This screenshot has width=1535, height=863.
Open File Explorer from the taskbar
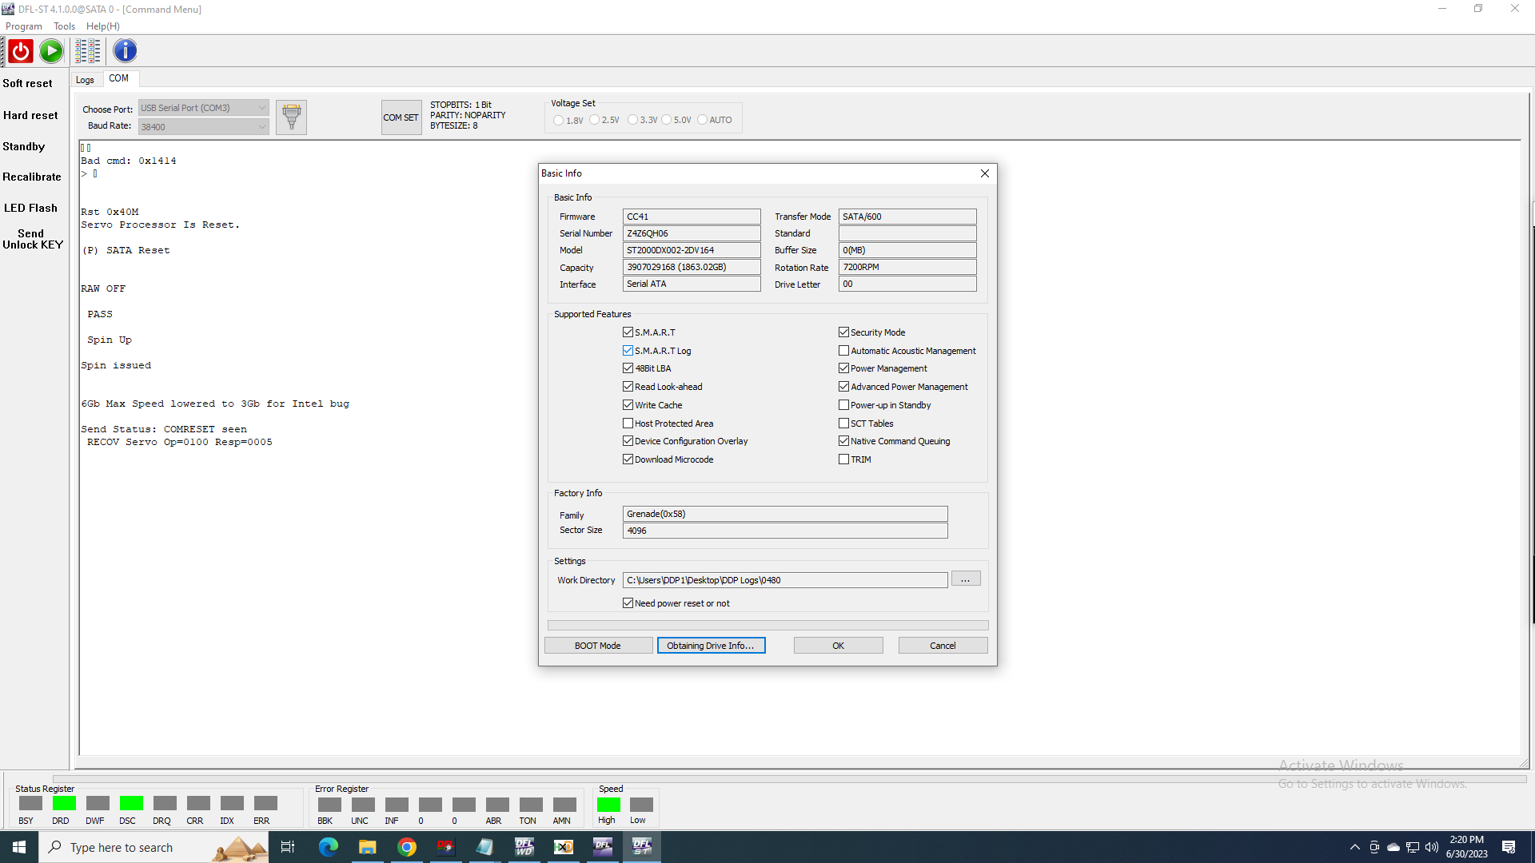click(368, 847)
